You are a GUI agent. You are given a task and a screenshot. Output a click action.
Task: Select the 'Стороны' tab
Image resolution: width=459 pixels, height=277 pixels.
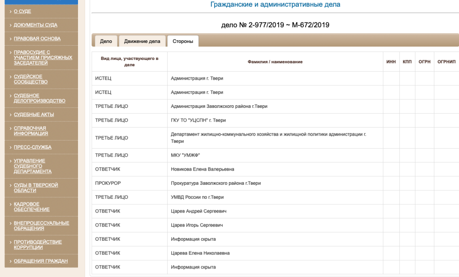[183, 41]
